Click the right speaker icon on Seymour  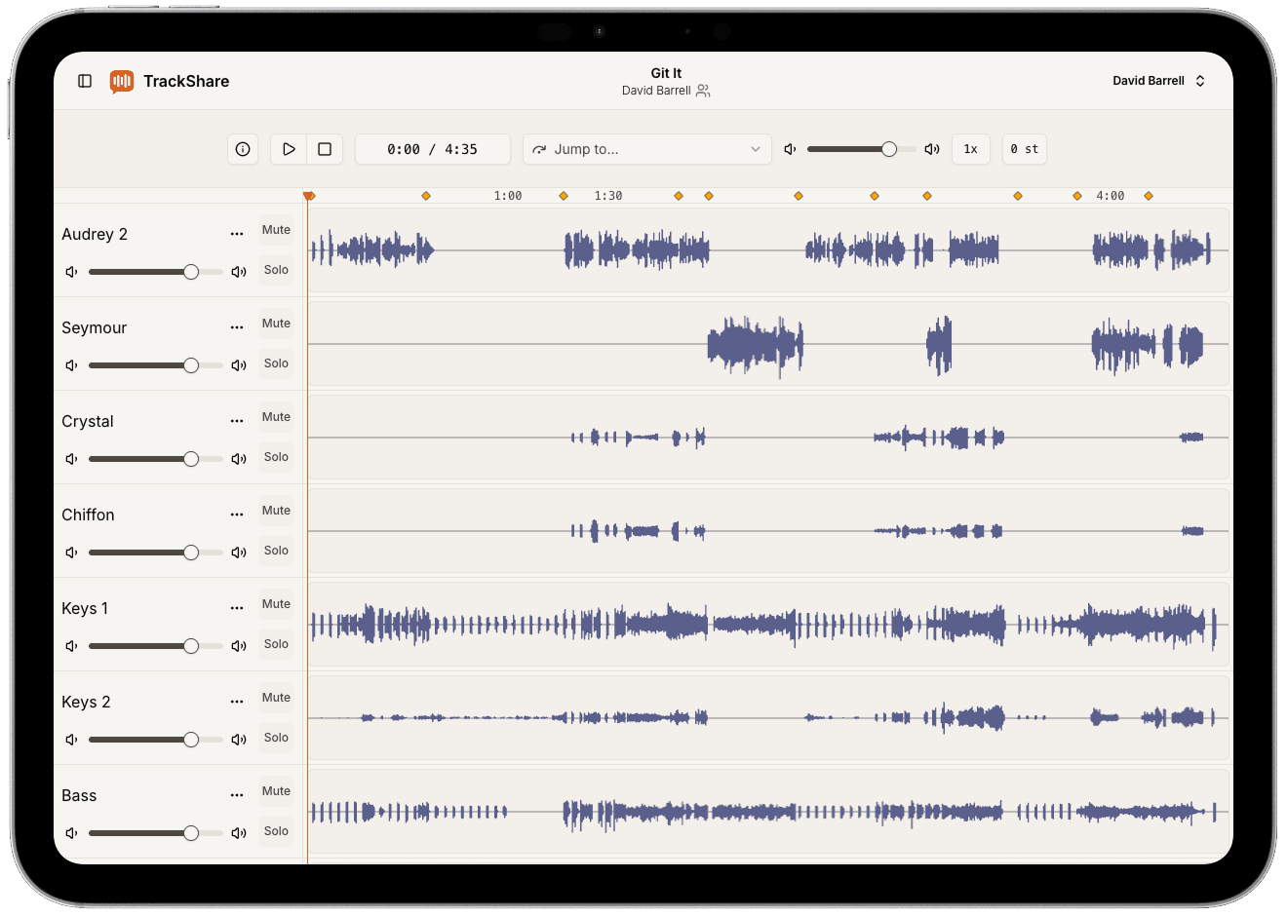click(239, 364)
